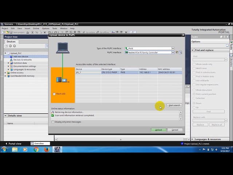
Task: Click the new project toolbar icon
Action: (3, 32)
